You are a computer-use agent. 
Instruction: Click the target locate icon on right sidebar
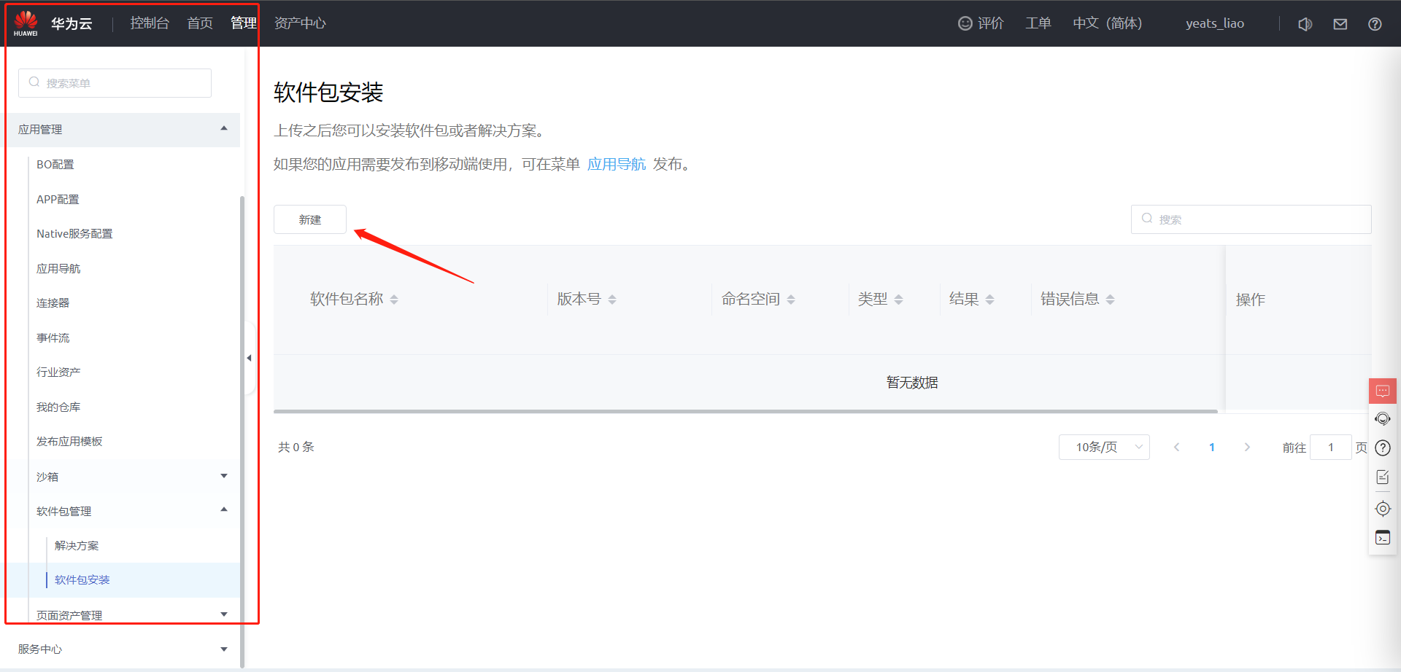[1383, 509]
